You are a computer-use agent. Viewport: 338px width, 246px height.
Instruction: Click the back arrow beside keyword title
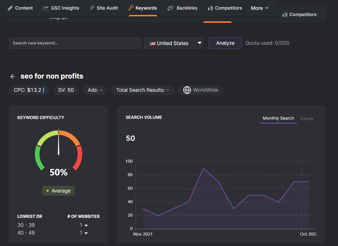coord(13,76)
